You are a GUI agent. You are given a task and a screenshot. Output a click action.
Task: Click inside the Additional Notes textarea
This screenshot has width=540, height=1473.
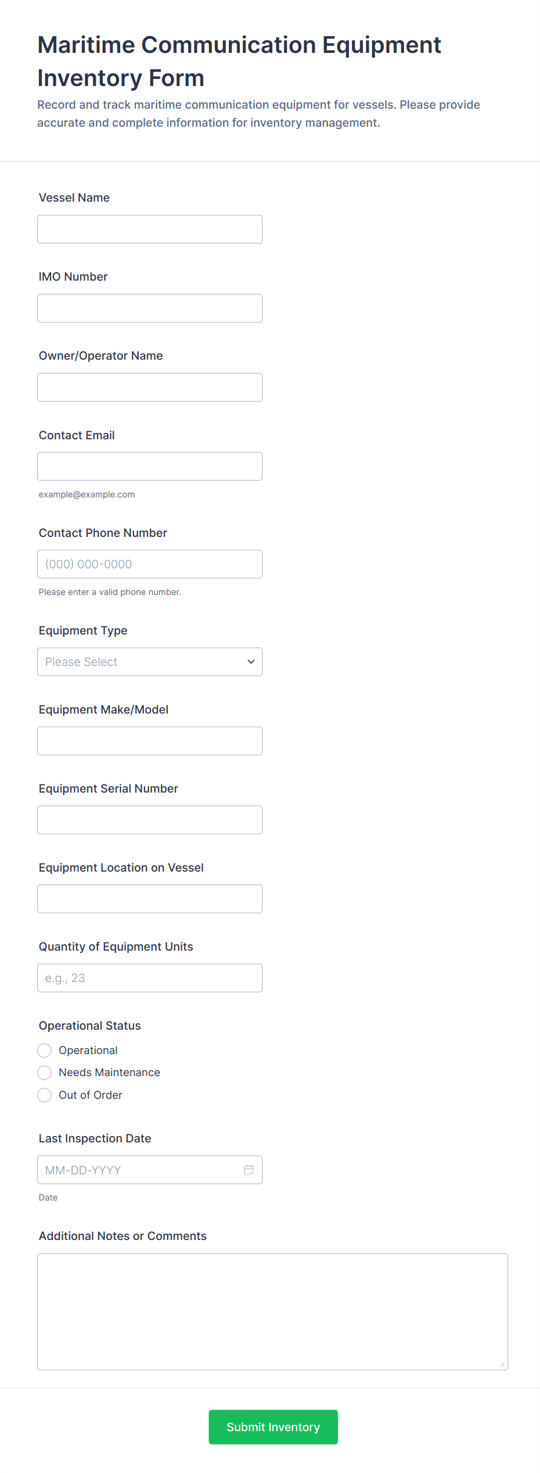click(272, 1311)
